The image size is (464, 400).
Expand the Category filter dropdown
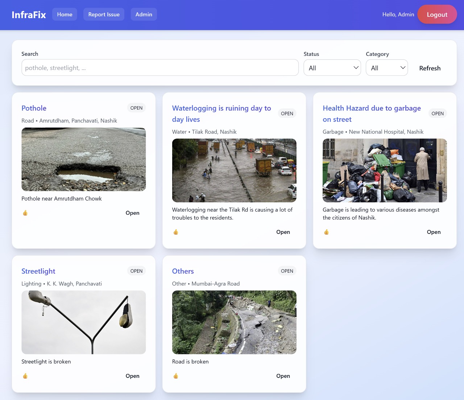[387, 68]
